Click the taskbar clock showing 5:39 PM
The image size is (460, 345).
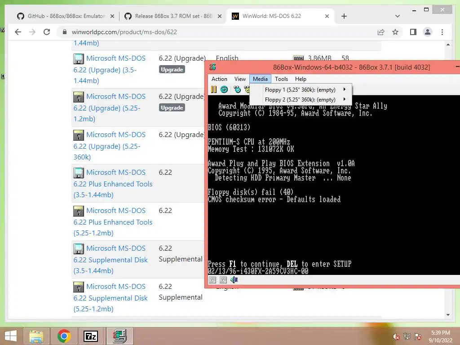tap(440, 336)
